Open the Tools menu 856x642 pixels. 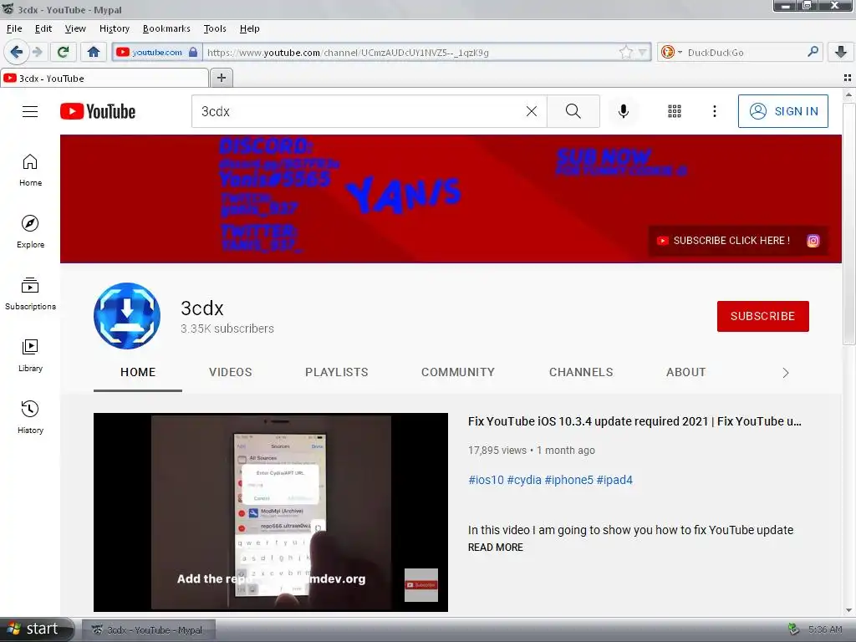(215, 28)
